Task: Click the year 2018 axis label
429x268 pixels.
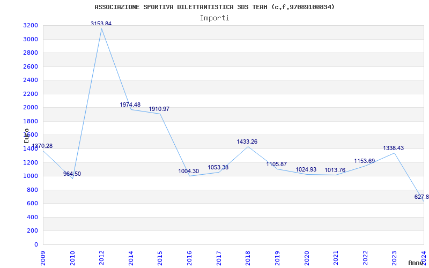Action: coord(248,258)
